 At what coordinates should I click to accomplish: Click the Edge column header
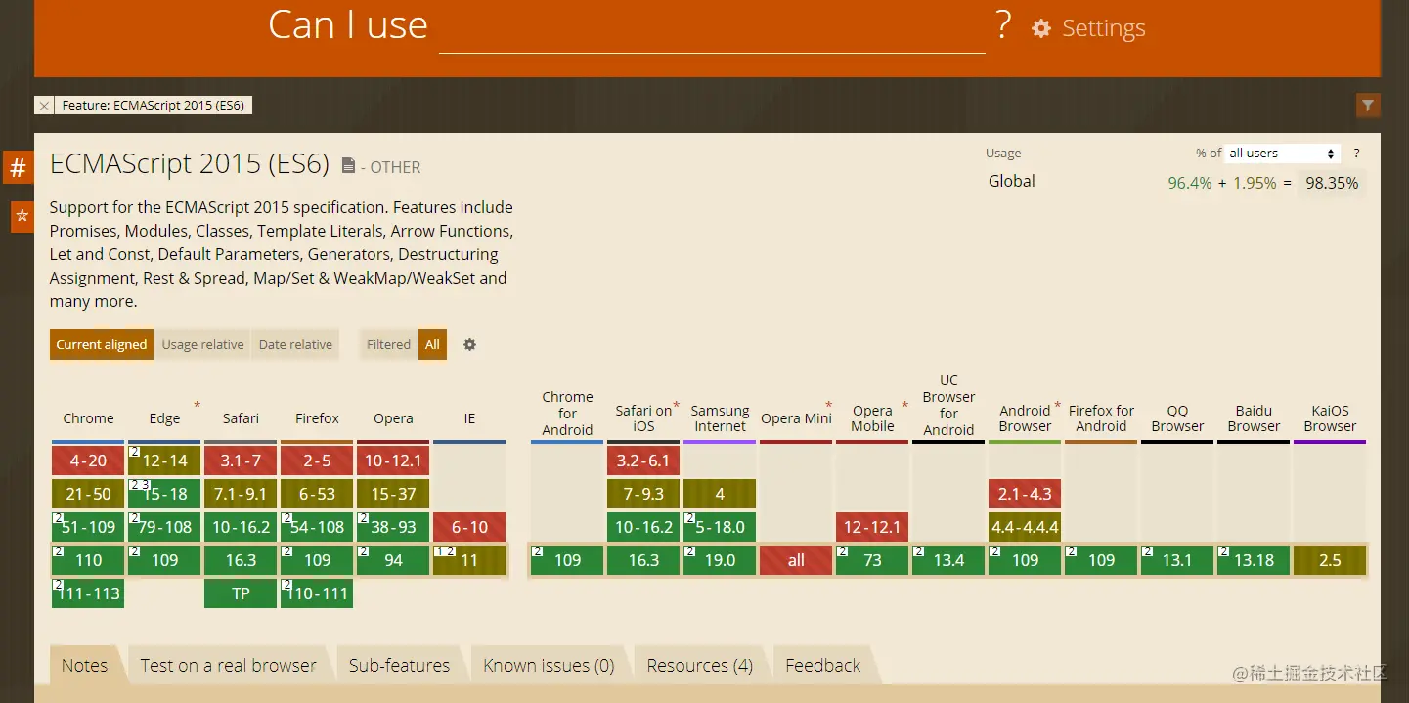tap(164, 418)
